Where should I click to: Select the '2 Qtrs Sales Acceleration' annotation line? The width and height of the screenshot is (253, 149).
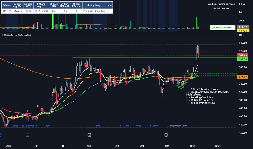point(204,89)
